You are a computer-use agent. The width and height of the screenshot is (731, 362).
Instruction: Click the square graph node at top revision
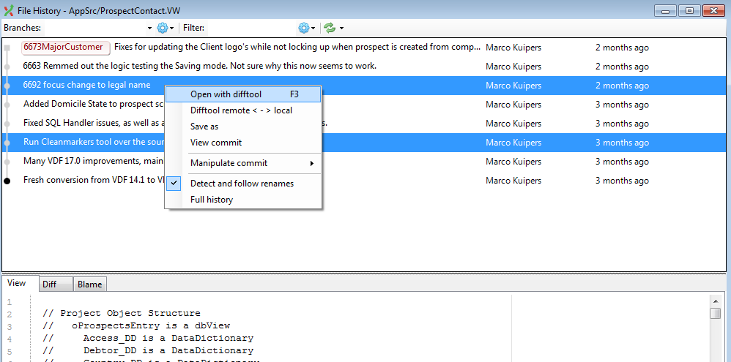tap(7, 48)
